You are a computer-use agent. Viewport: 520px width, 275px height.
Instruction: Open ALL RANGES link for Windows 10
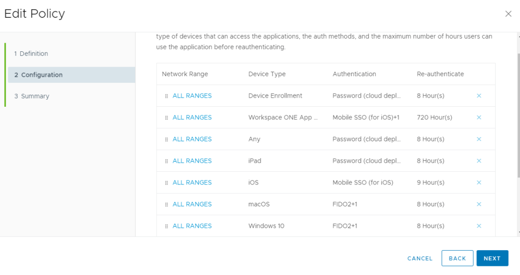tap(192, 226)
